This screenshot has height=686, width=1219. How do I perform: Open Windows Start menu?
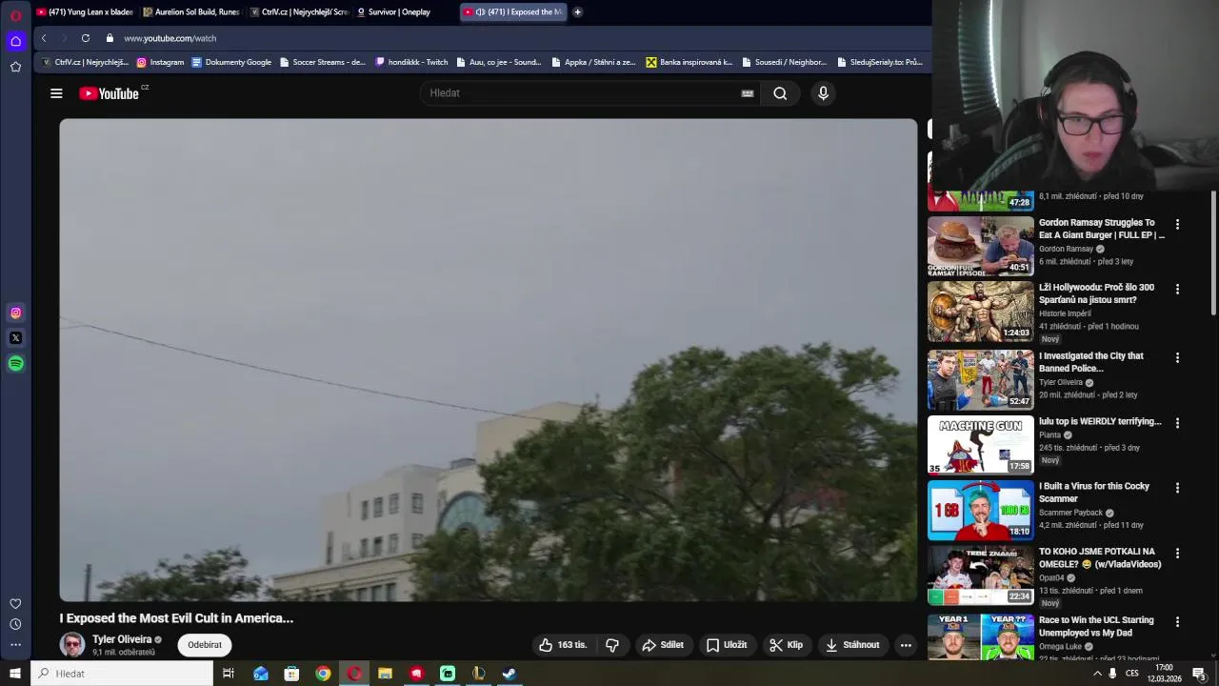click(15, 674)
